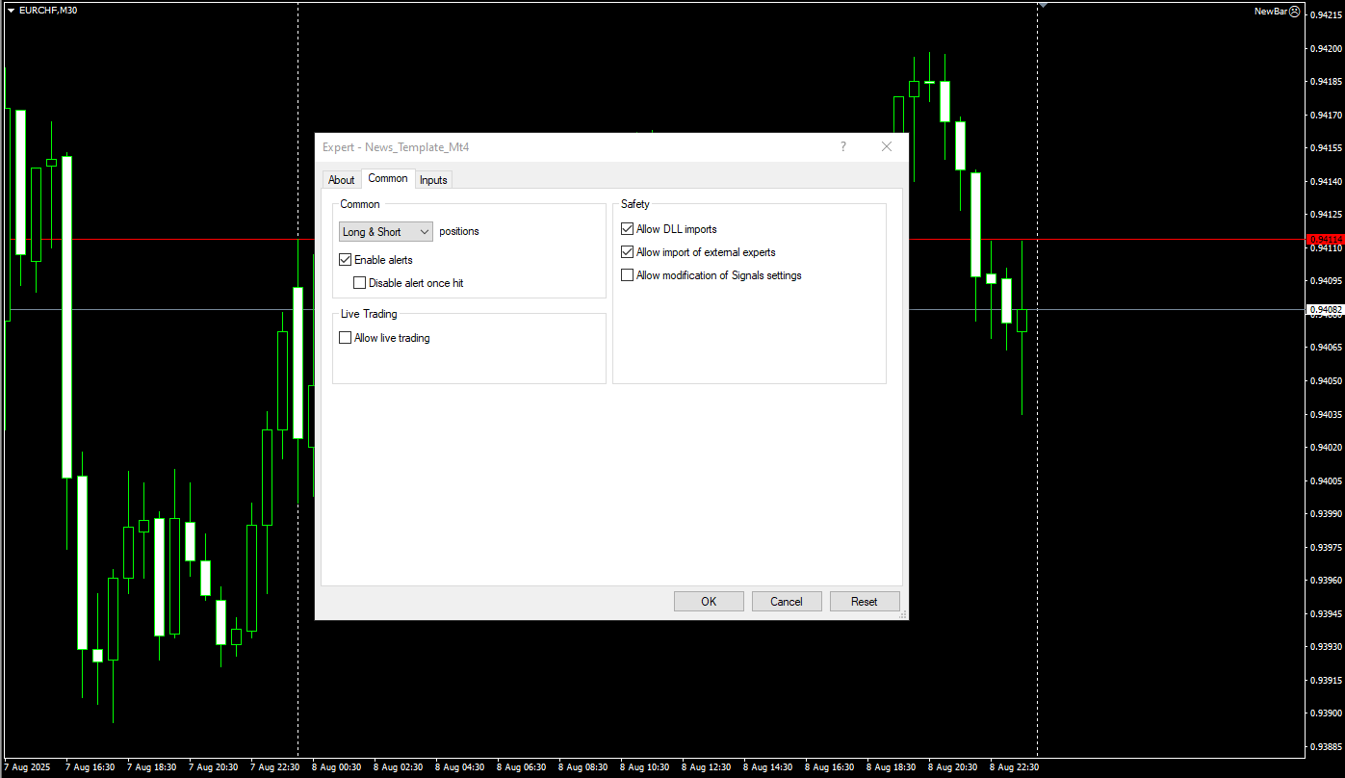Image resolution: width=1345 pixels, height=778 pixels.
Task: Click the dialog help question mark
Action: pos(843,146)
